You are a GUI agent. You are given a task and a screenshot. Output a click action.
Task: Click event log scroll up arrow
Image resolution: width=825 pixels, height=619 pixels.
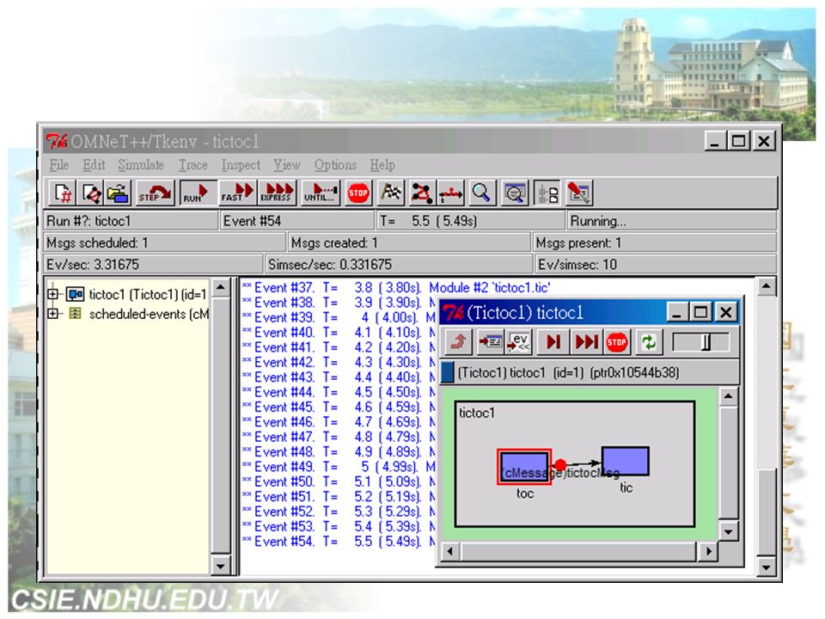click(766, 286)
